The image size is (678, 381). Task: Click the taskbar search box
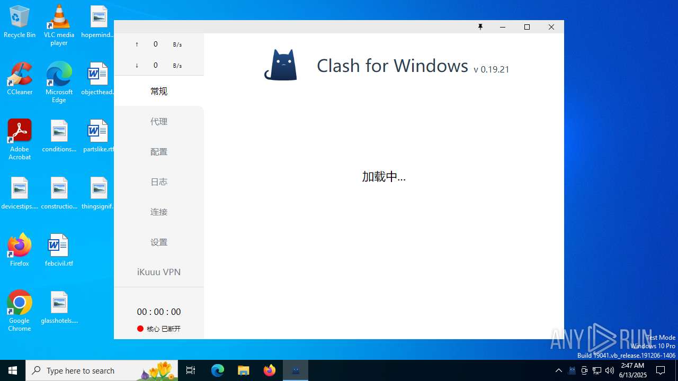[102, 370]
